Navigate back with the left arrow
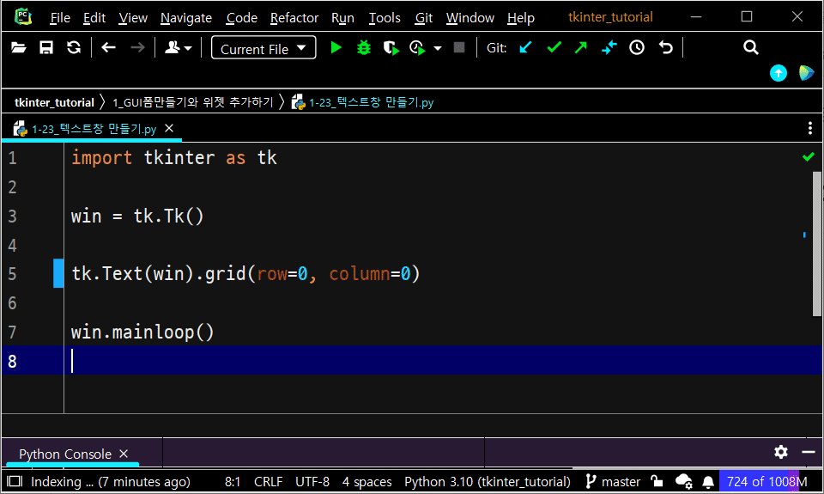 pos(109,48)
